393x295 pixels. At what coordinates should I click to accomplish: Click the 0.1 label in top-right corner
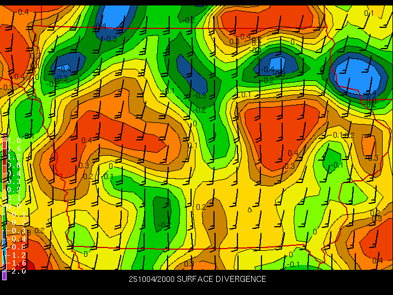pyautogui.click(x=369, y=14)
